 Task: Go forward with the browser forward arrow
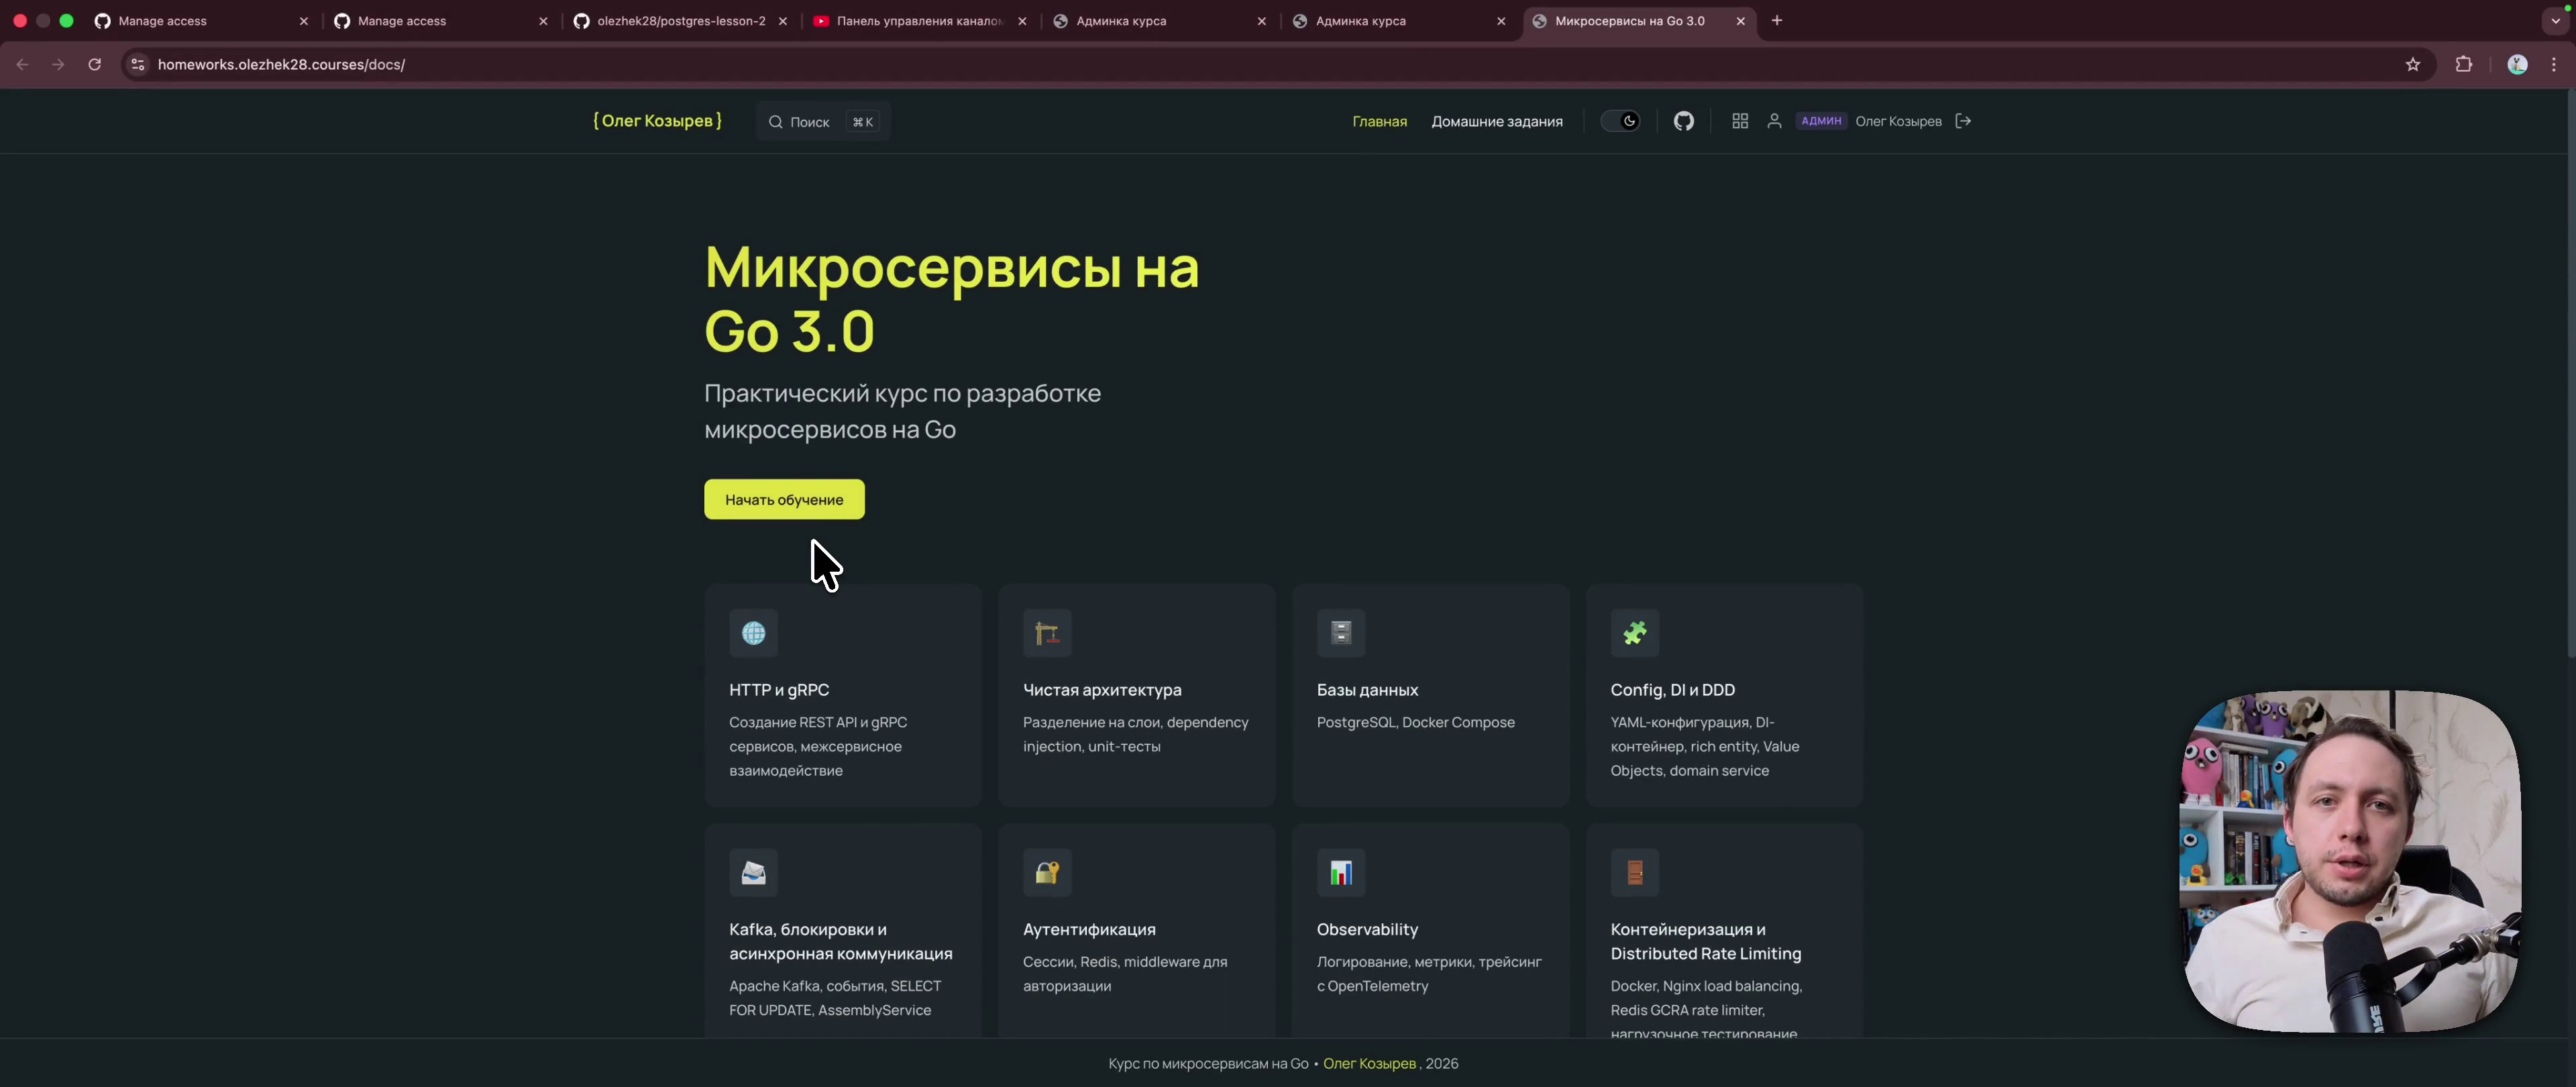58,64
